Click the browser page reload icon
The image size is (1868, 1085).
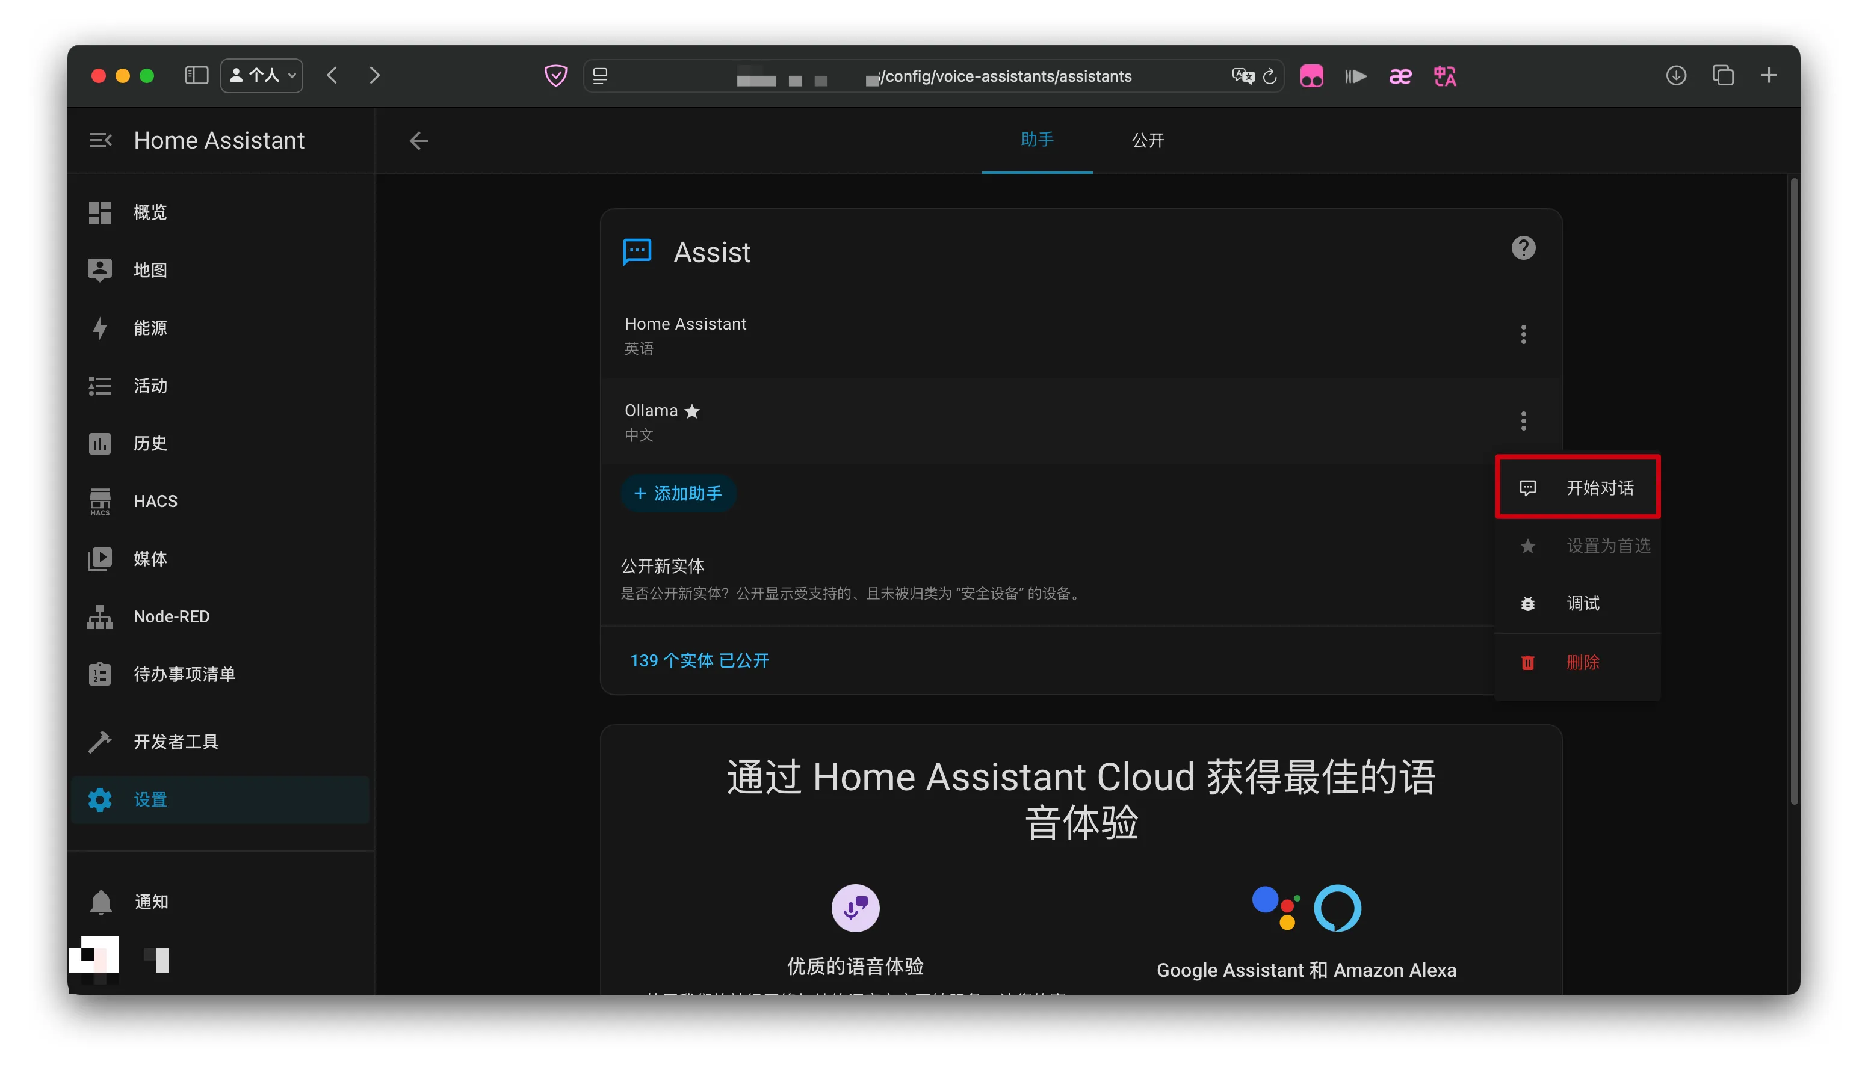point(1269,76)
